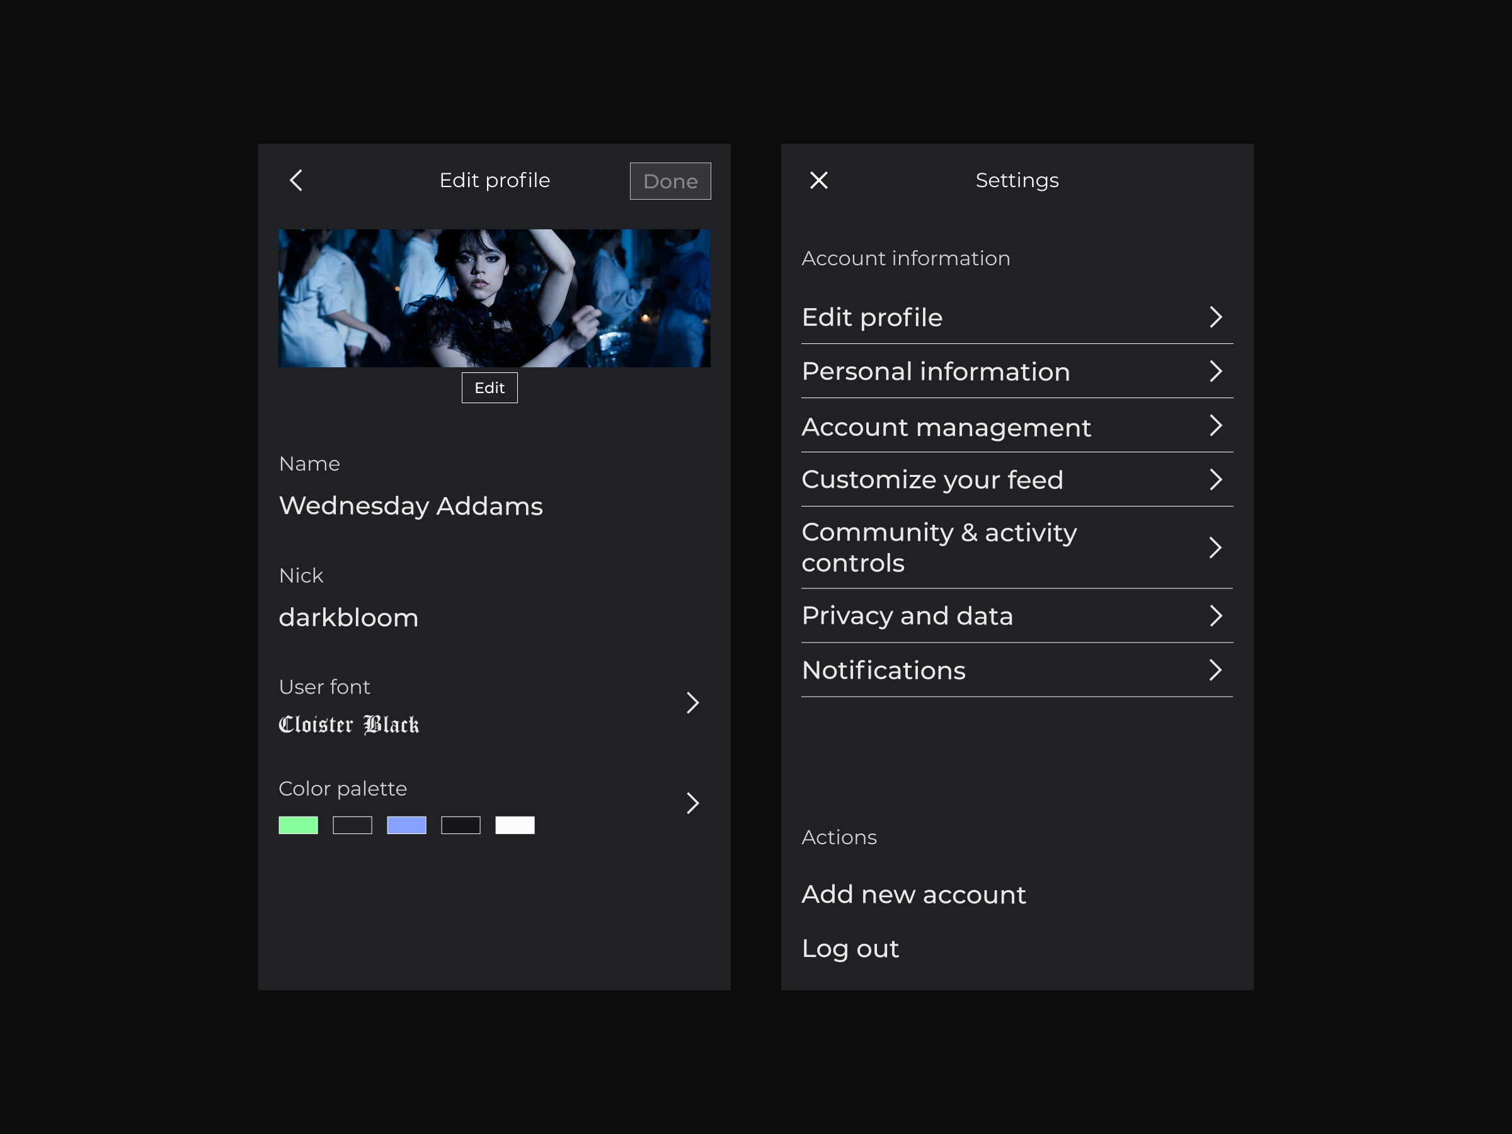Close the Settings panel with X icon
Screen dimensions: 1512x1134
[818, 180]
